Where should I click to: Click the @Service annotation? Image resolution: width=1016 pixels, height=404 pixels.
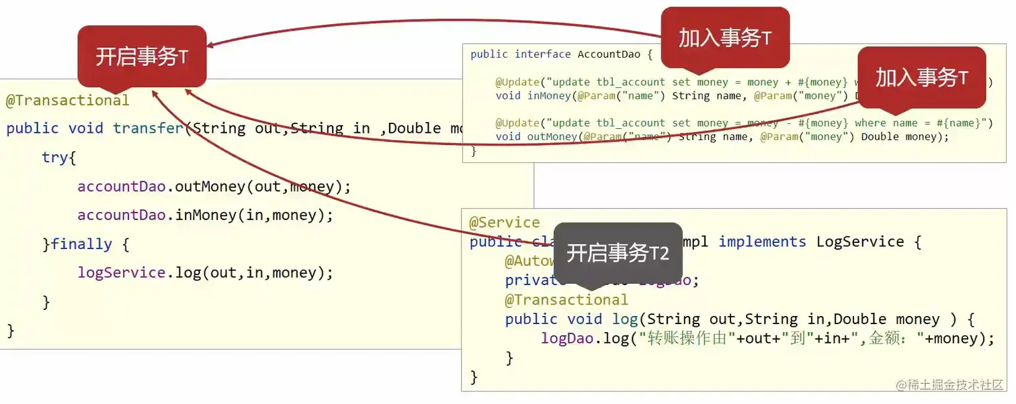(x=504, y=223)
